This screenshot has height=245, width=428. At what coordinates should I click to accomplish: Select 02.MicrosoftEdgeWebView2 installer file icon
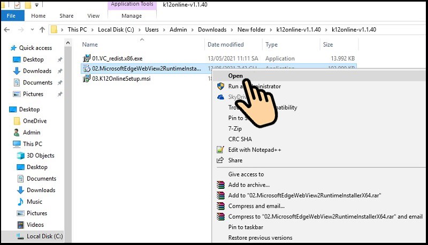point(87,68)
